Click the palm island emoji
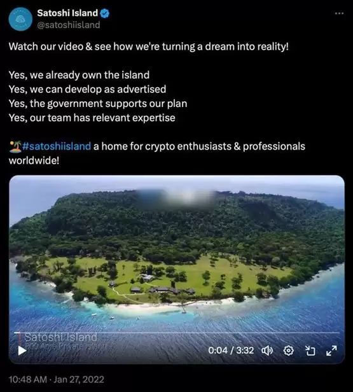 coord(15,147)
